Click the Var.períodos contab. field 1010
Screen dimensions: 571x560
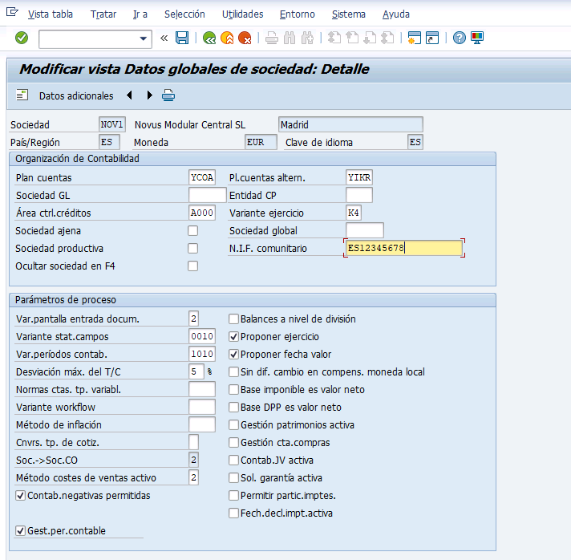click(202, 354)
